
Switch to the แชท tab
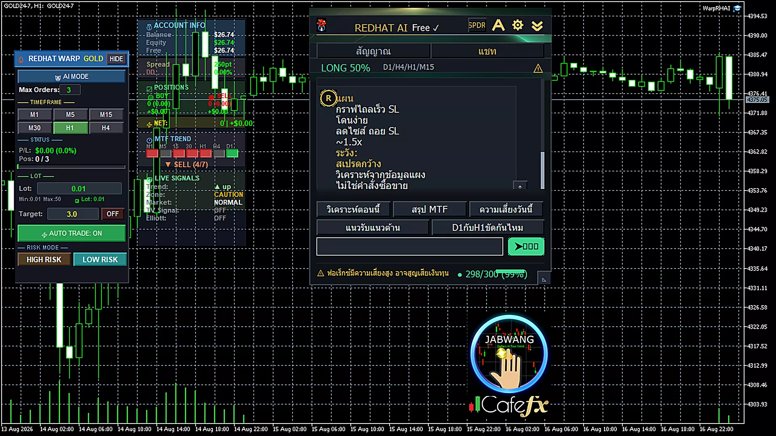pyautogui.click(x=487, y=51)
